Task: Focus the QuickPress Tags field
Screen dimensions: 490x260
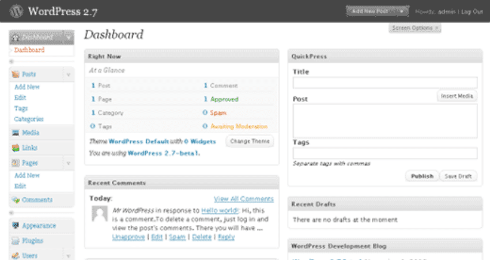Action: tap(385, 153)
